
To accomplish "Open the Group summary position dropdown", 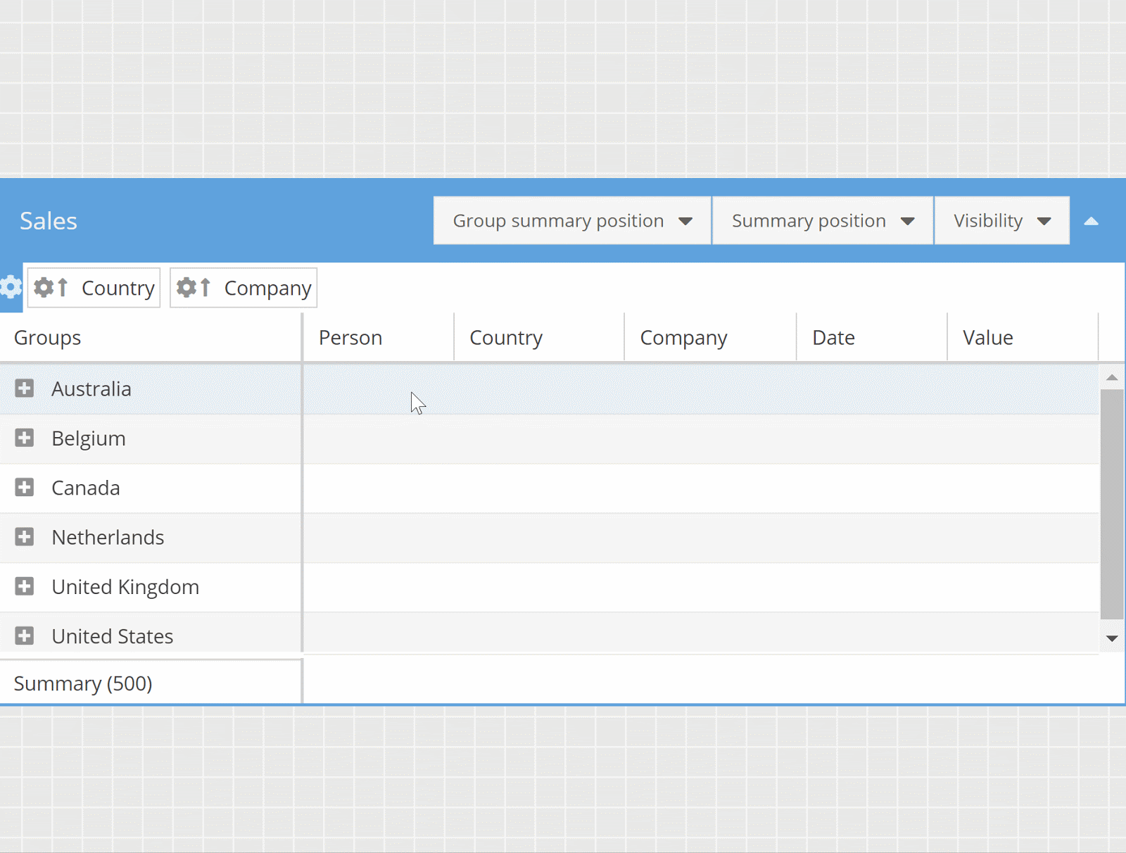I will tap(572, 220).
